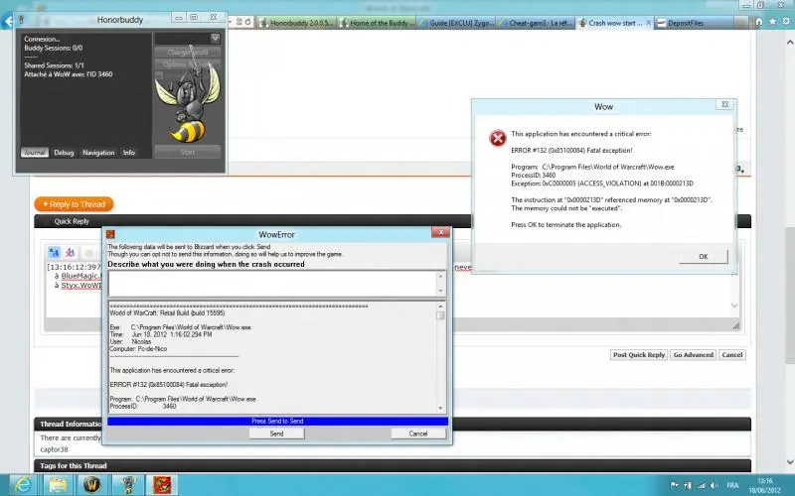Screen dimensions: 795x496
Task: Click the blue Press Send to Send bar
Action: (x=277, y=421)
